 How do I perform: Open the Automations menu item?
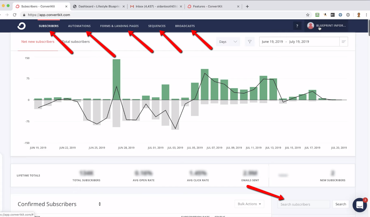click(x=79, y=26)
